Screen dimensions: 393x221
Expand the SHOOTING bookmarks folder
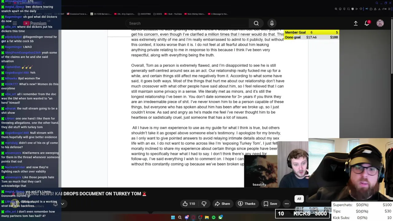coord(144,14)
